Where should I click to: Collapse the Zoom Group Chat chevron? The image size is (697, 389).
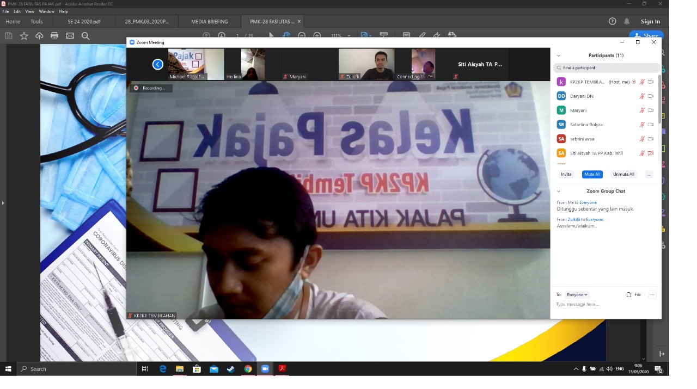coord(558,192)
